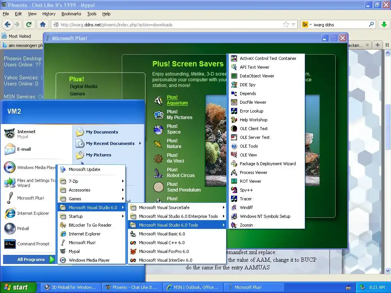Viewport: 391px width, 293px height.
Task: Open Process Viewer tool
Action: coord(267,172)
